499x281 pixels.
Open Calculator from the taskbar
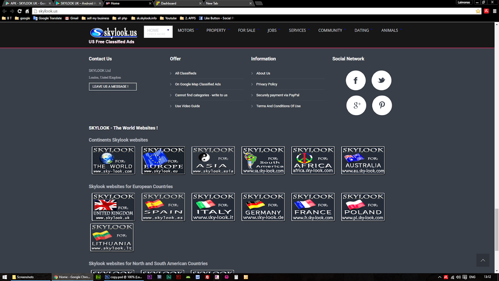236,277
